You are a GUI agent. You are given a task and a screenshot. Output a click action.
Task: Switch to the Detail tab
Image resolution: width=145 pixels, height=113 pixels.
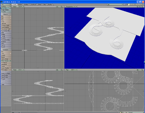point(40,5)
